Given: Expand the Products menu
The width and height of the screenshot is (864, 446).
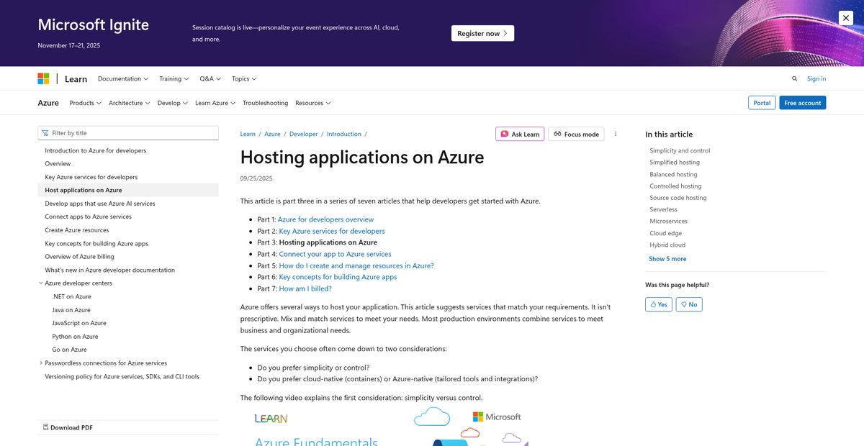Looking at the screenshot, I should coord(85,103).
